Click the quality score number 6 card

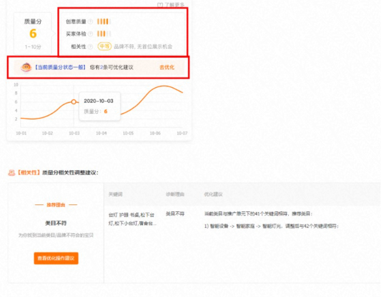click(33, 33)
